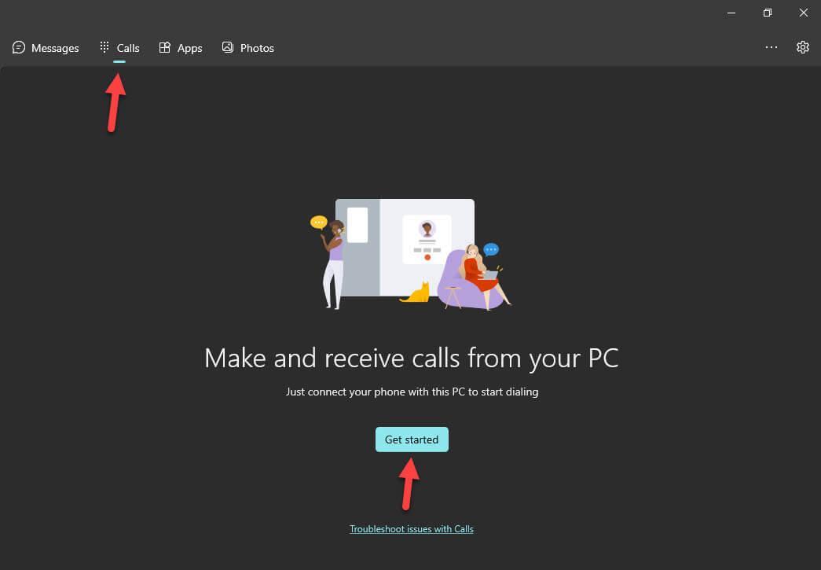Image resolution: width=821 pixels, height=570 pixels.
Task: Click the Apps grid icon
Action: coord(165,48)
